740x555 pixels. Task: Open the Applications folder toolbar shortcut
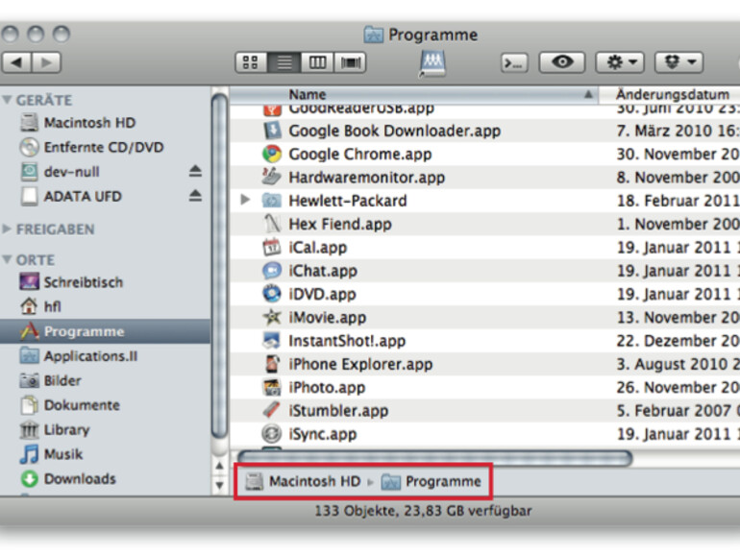tap(432, 63)
